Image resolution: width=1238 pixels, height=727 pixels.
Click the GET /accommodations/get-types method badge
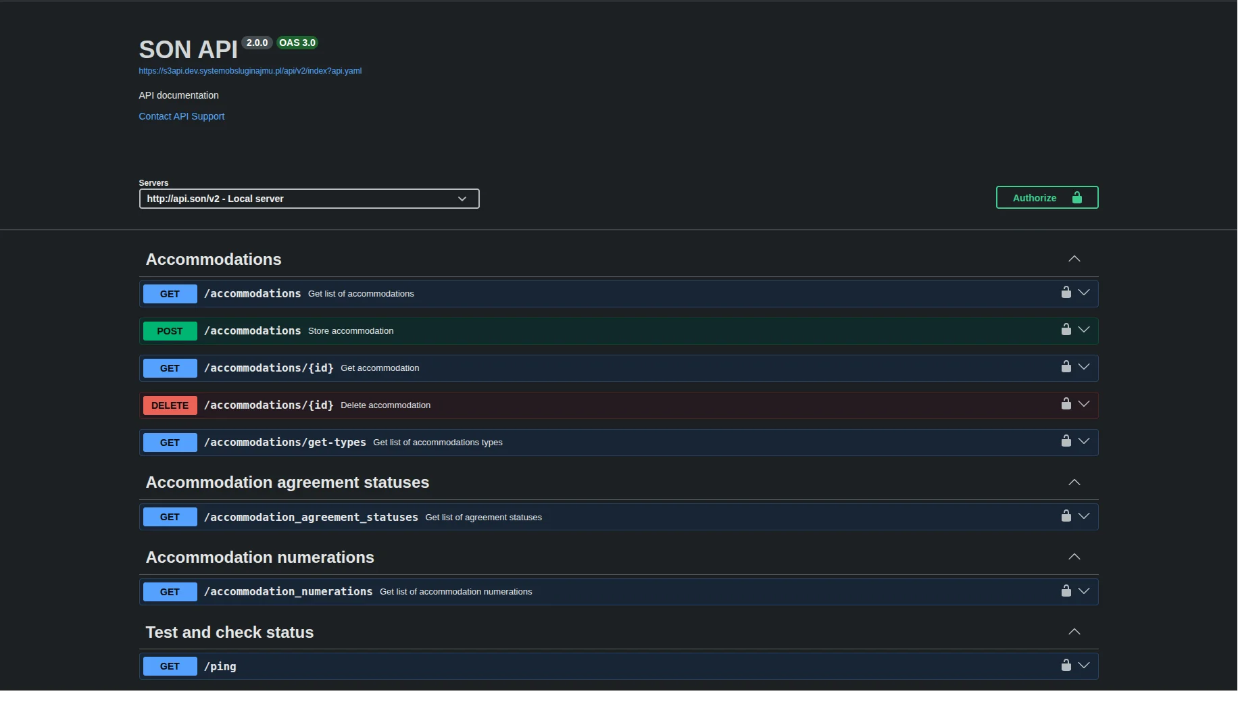coord(170,443)
